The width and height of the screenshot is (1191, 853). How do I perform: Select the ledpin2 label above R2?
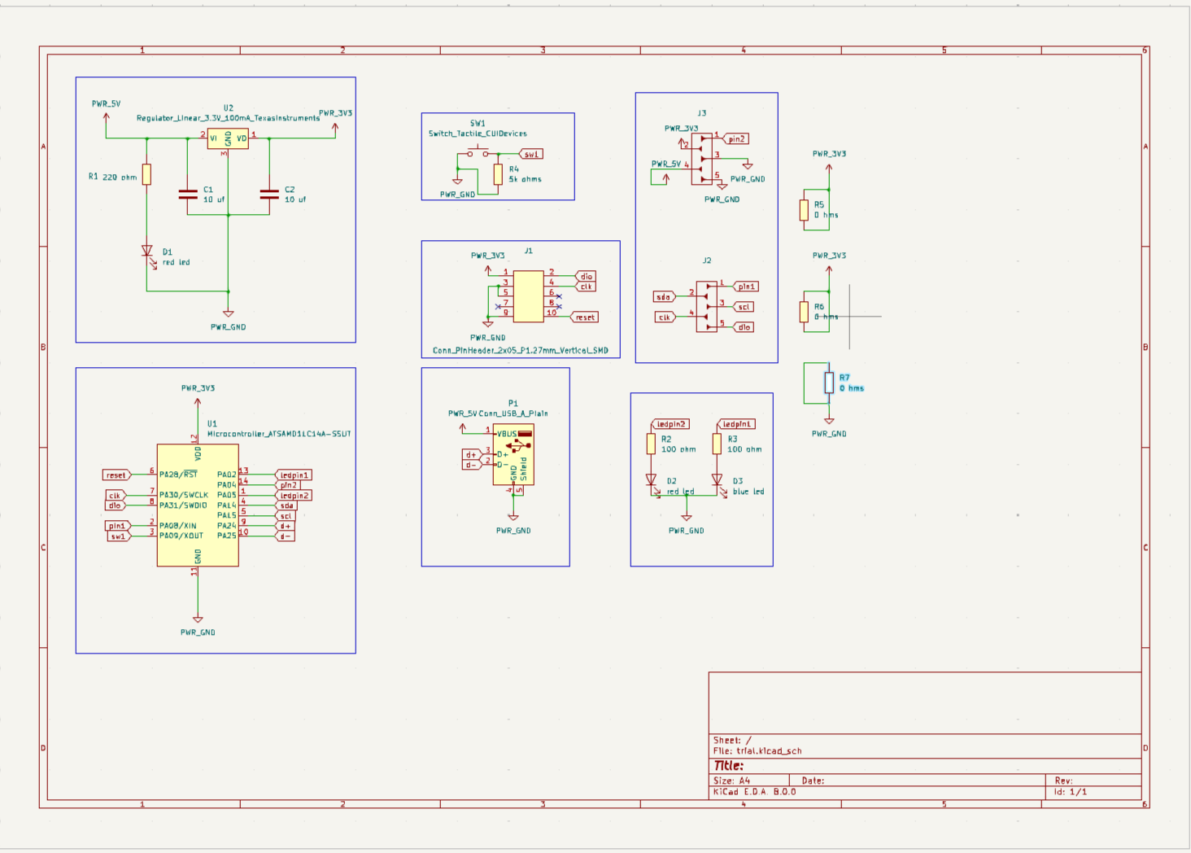click(x=670, y=423)
